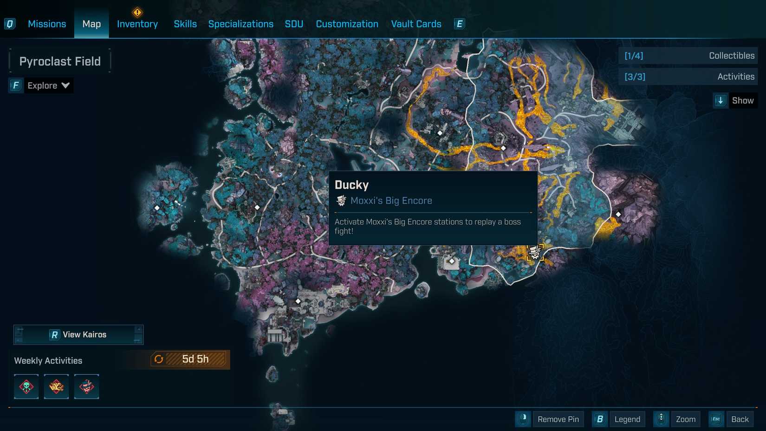766x431 pixels.
Task: Open the SDU tab
Action: pos(294,24)
